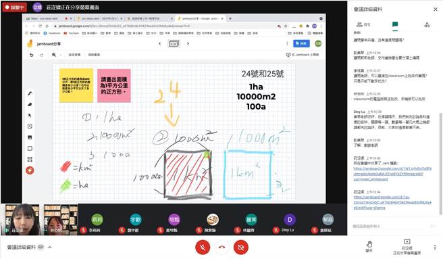The width and height of the screenshot is (443, 259).
Task: Add a sticky note in Jamboard
Action: pos(30,126)
